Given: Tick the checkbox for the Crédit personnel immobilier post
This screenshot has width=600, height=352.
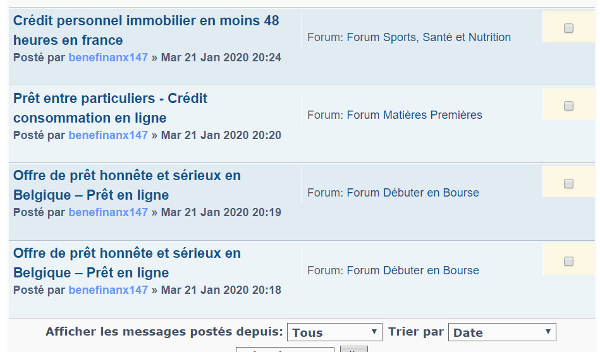Looking at the screenshot, I should pos(568,28).
